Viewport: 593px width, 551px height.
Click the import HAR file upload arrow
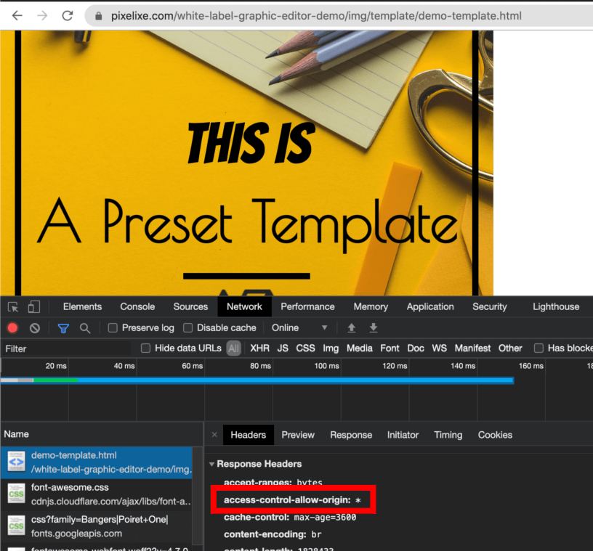[351, 328]
